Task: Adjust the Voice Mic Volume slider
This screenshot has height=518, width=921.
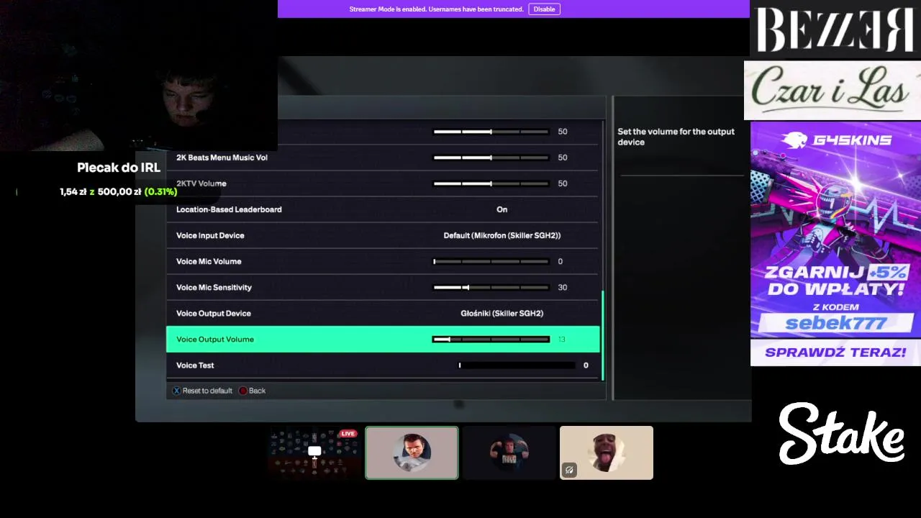Action: [491, 262]
